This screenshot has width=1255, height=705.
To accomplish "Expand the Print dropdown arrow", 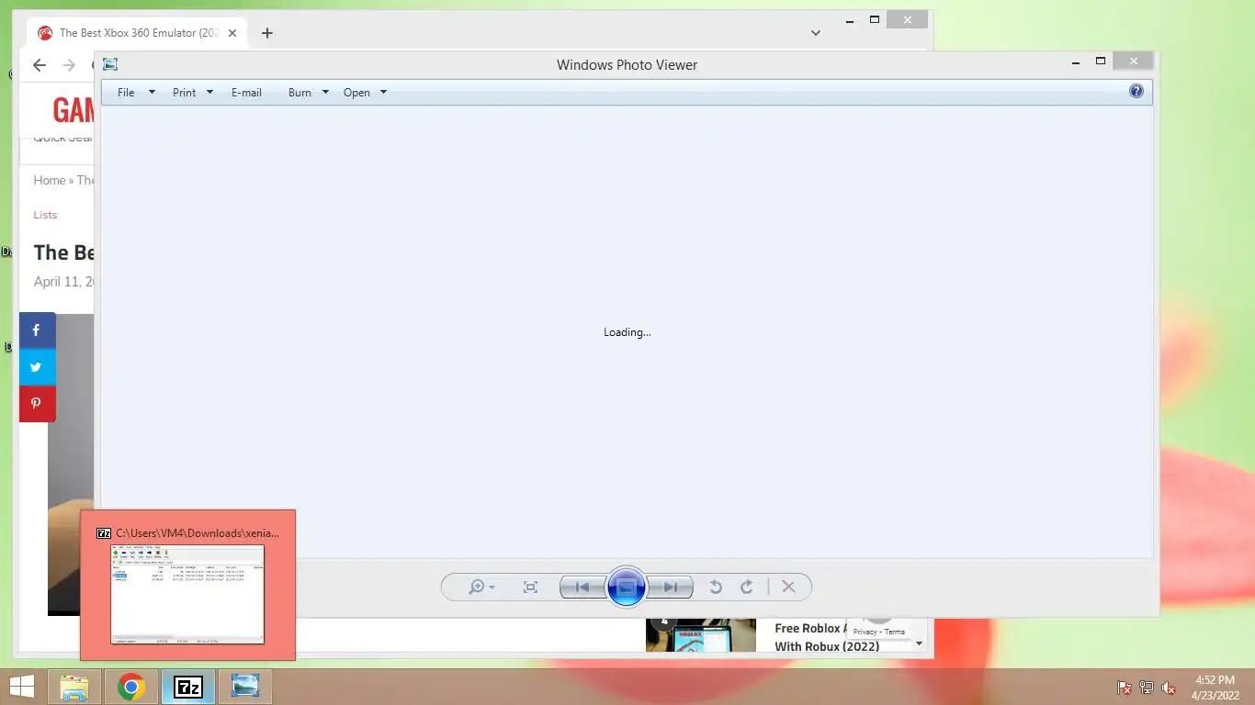I will click(x=209, y=93).
